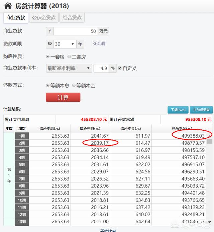Click the 10期 row label
The width and height of the screenshot is (214, 232).
click(22, 200)
